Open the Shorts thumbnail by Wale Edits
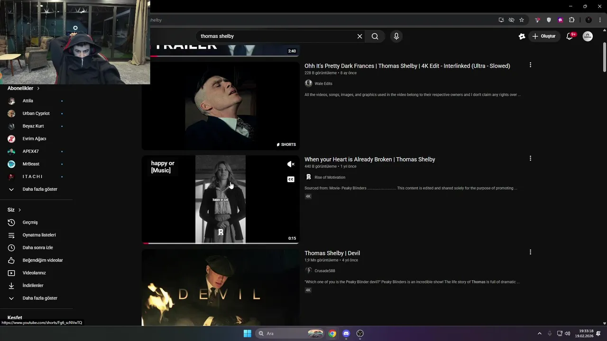Screen dimensions: 607x341 coord(221,106)
